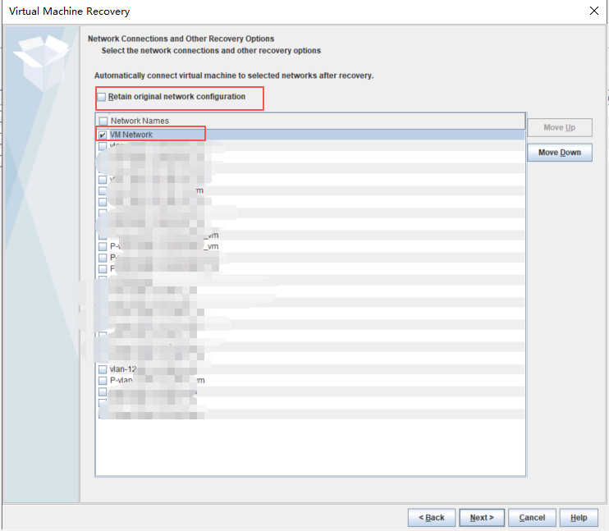Toggle the Network Names header checkbox
The image size is (609, 531).
tap(103, 121)
